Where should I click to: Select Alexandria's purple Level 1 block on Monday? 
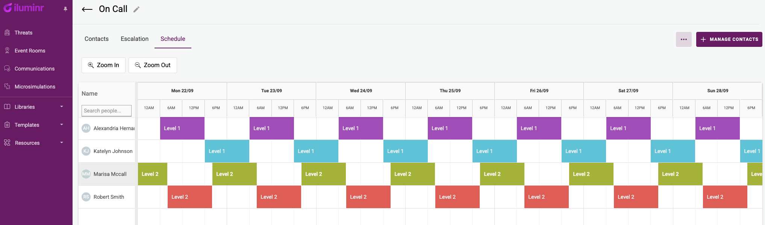tap(182, 128)
